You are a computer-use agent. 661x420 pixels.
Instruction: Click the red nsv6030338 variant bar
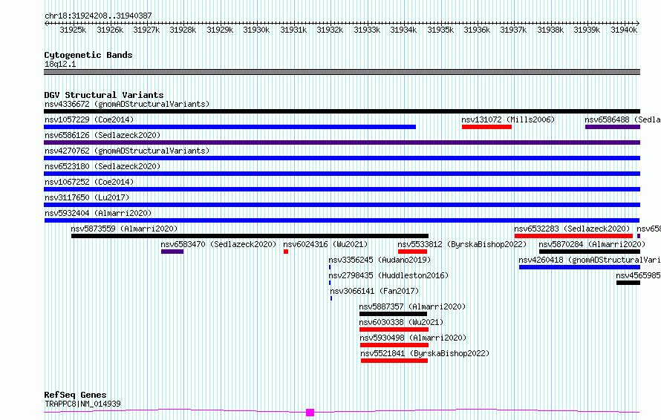tap(394, 329)
